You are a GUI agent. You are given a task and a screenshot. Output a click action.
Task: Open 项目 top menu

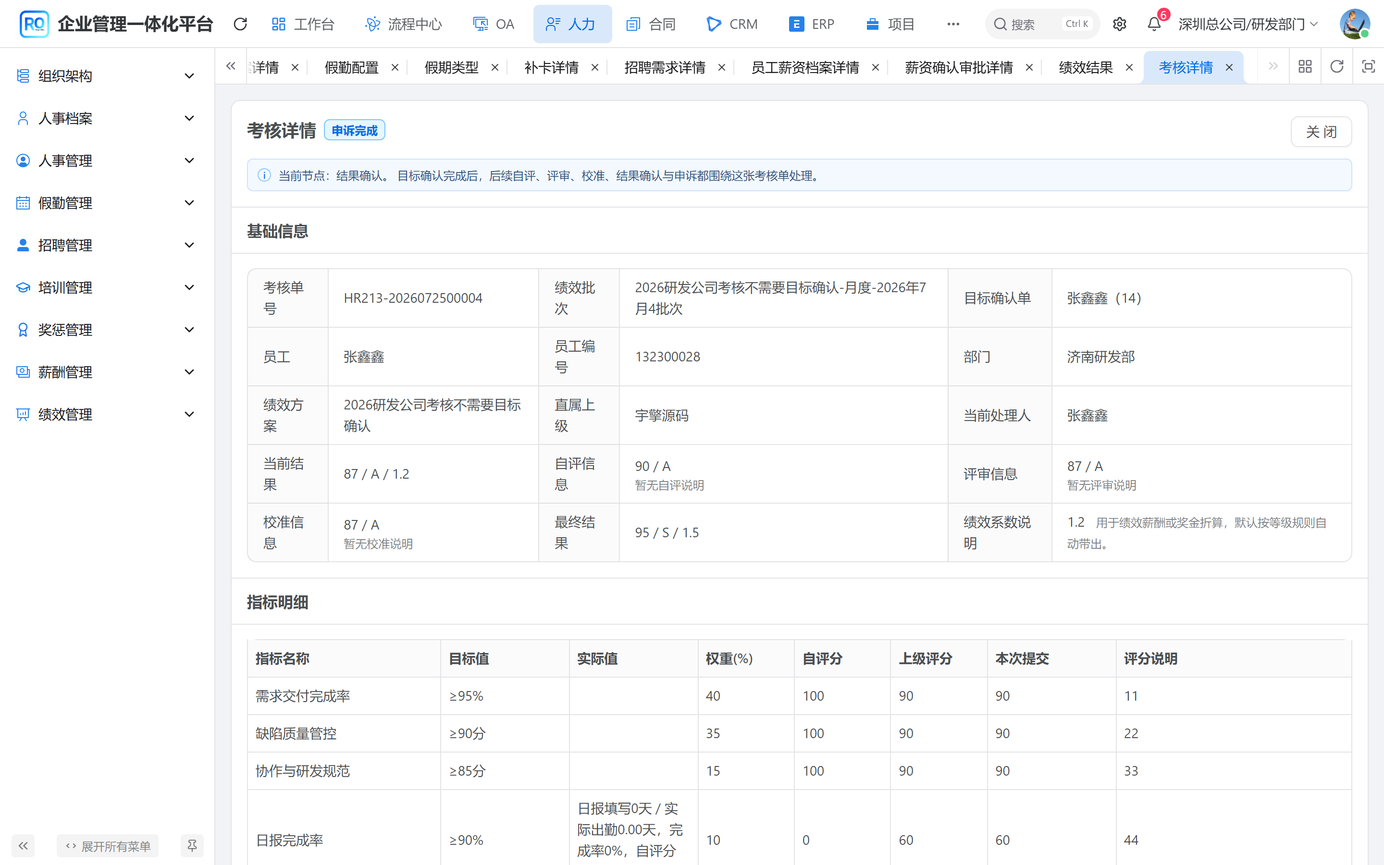(x=890, y=24)
